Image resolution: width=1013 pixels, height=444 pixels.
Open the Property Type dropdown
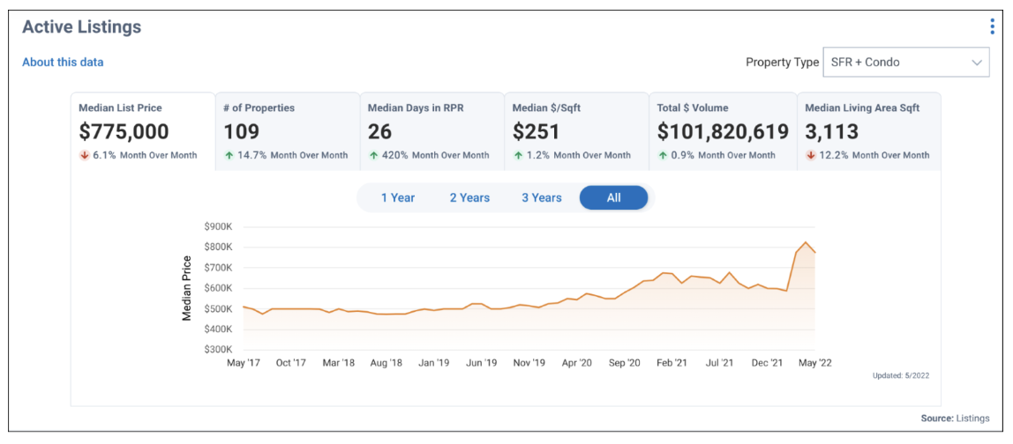pos(905,63)
